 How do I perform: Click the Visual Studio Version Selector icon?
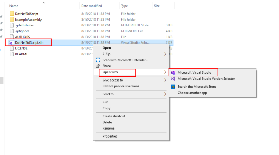173,79
